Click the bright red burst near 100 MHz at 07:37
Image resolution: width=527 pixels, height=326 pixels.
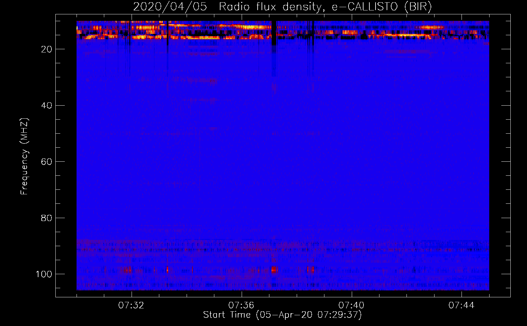(274, 270)
